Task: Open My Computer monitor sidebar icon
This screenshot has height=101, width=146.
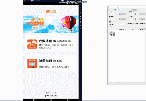Action: 81,16
